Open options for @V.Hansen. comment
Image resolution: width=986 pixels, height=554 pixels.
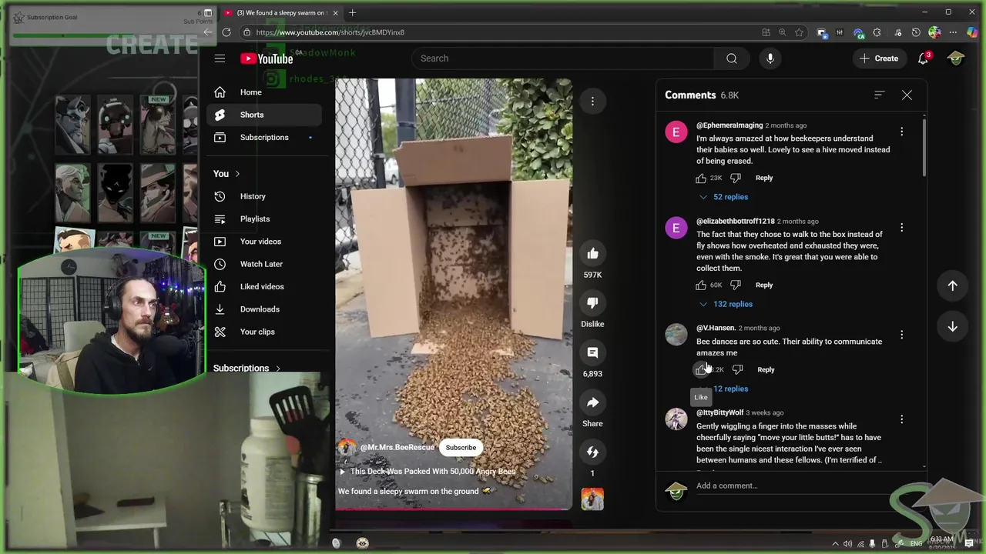point(902,335)
